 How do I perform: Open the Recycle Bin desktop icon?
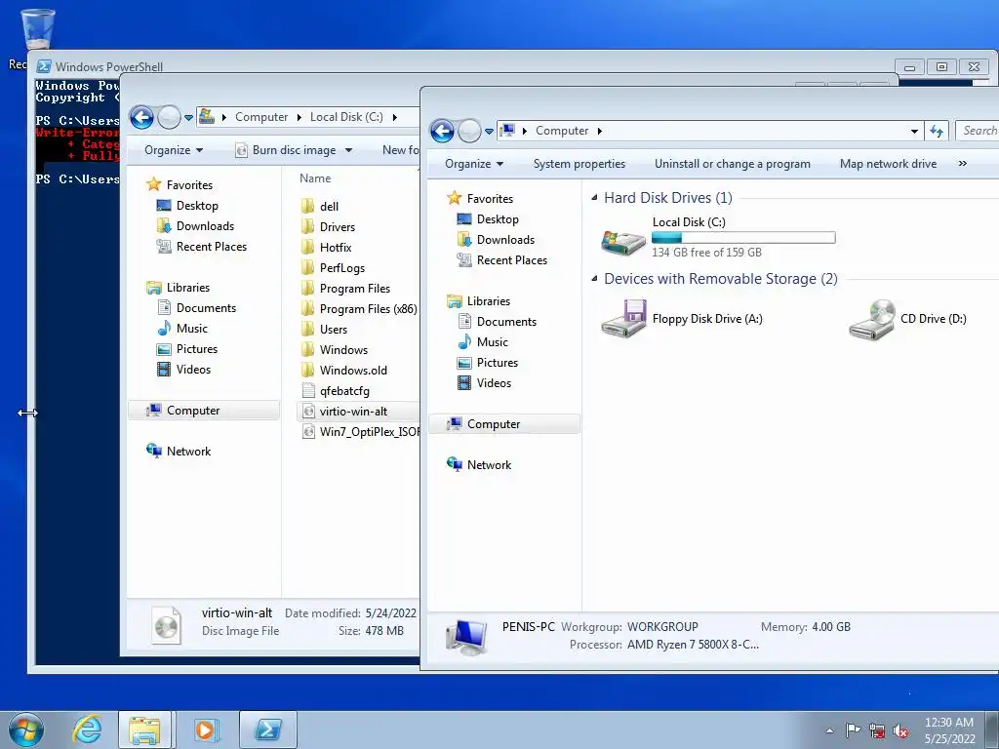click(37, 28)
